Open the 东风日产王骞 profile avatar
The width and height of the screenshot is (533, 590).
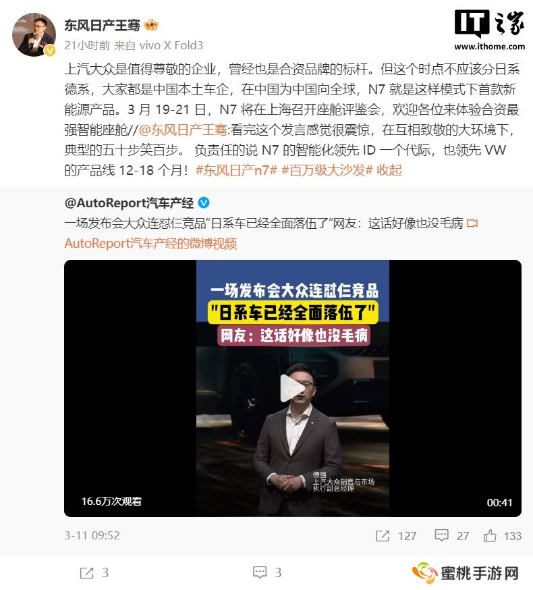coord(34,34)
